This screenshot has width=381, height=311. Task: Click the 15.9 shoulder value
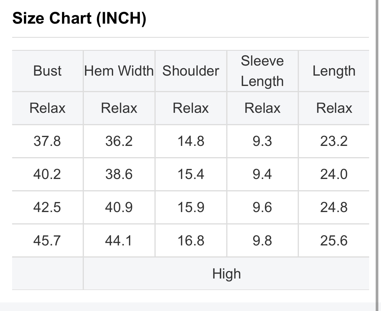click(190, 207)
